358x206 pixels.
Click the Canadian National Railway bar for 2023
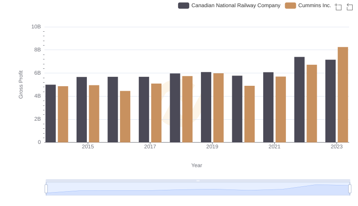click(330, 101)
